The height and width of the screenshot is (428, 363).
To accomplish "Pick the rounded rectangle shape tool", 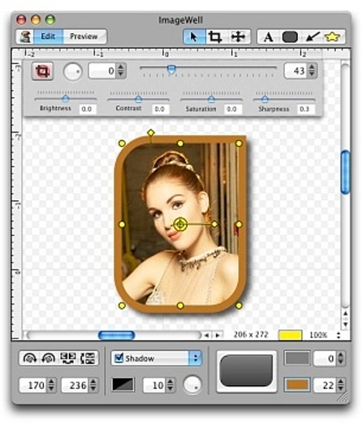I will tap(290, 37).
